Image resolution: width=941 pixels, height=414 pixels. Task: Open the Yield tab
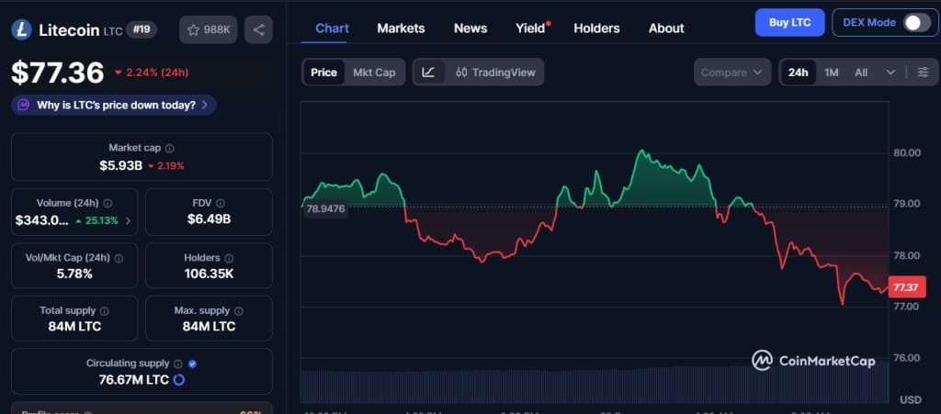click(x=532, y=28)
